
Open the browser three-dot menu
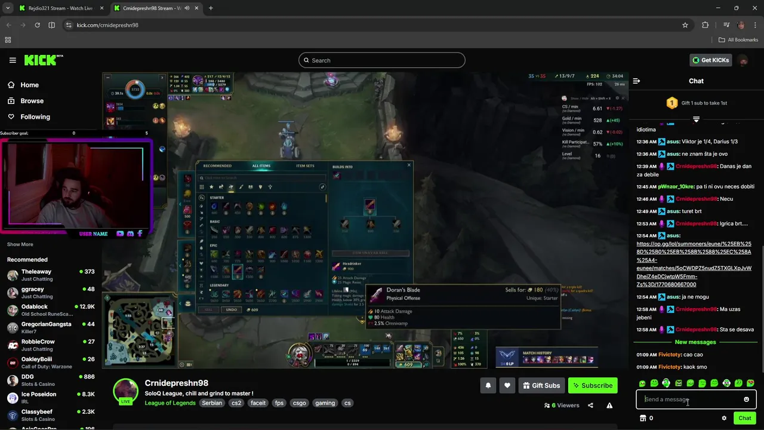pyautogui.click(x=755, y=25)
